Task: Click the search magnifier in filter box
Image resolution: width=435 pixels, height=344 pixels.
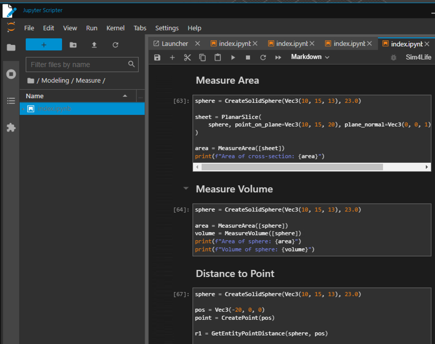Action: tap(132, 64)
